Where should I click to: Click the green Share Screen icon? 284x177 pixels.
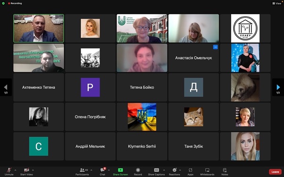point(120,170)
